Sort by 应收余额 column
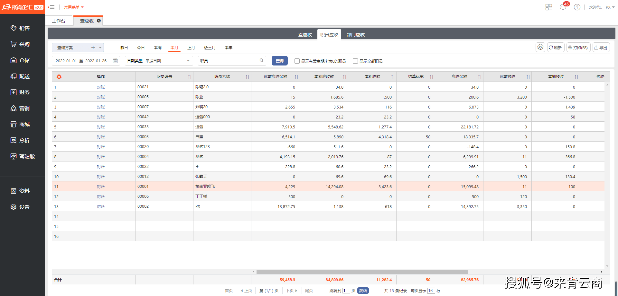The height and width of the screenshot is (296, 618). [480, 77]
